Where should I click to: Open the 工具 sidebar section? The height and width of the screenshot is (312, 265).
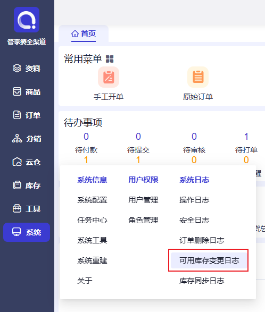click(x=27, y=209)
